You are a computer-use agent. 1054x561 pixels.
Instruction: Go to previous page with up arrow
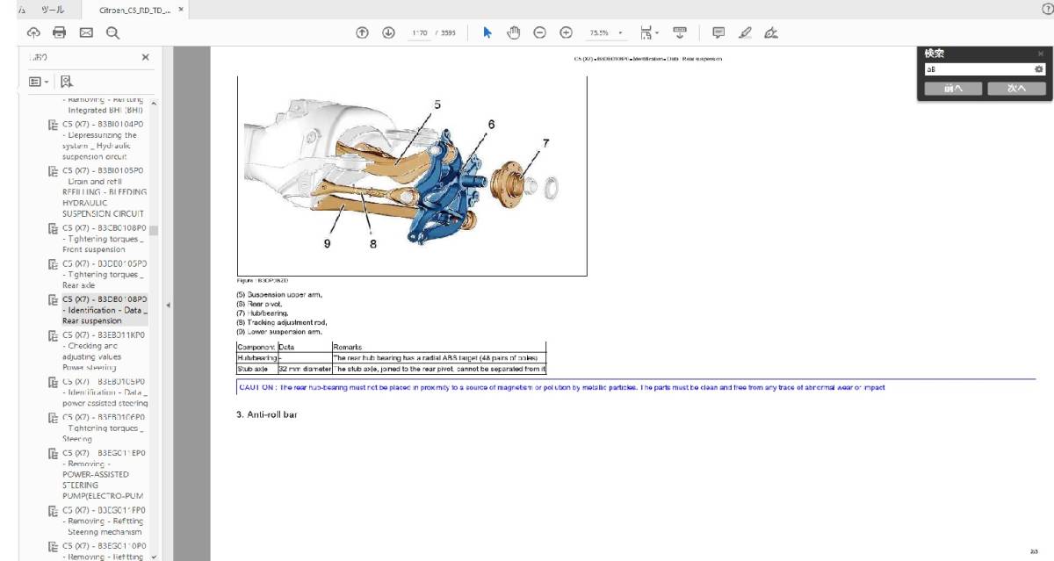[x=362, y=32]
